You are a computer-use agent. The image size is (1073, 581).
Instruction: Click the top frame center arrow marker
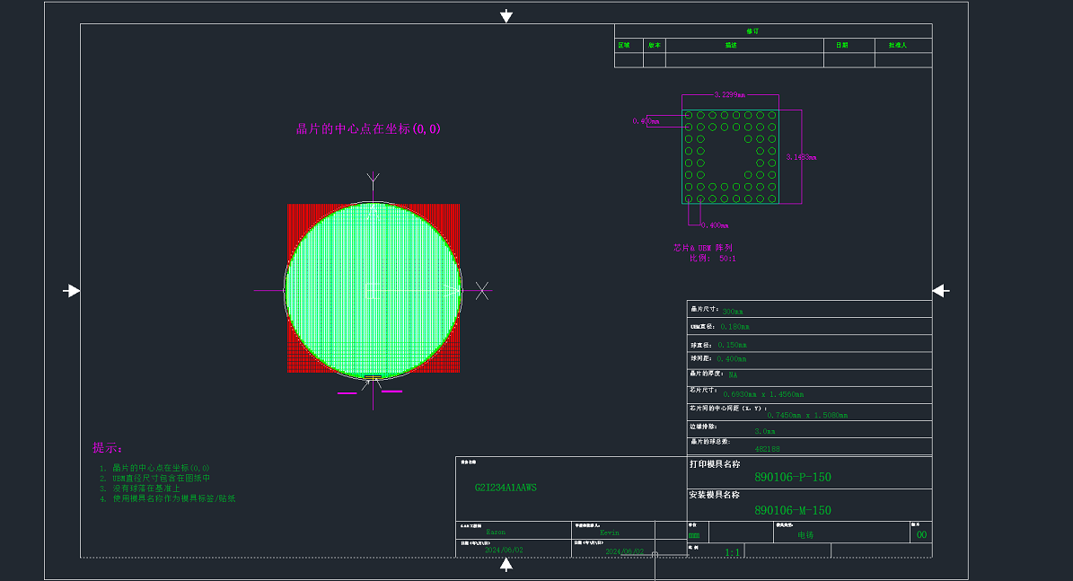tap(506, 16)
